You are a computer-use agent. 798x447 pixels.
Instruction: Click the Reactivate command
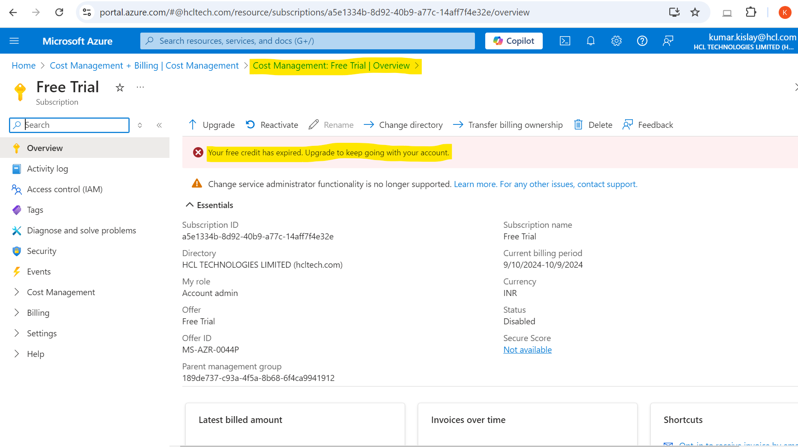click(272, 125)
